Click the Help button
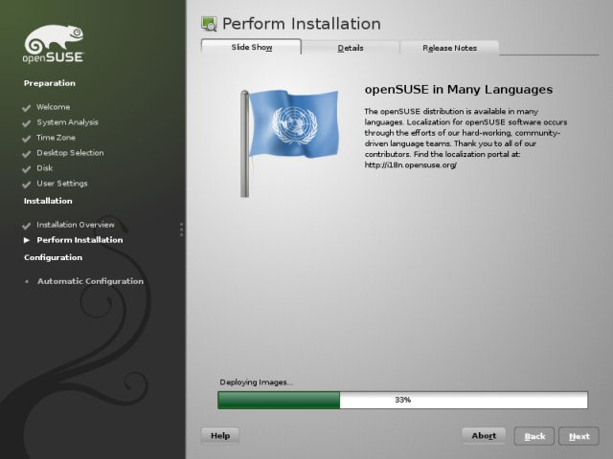 [220, 436]
